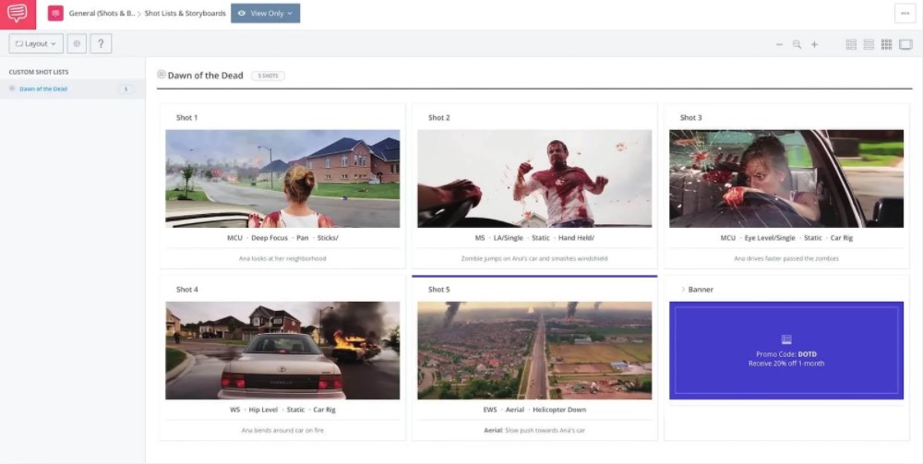Open the pink project icon beside General
The height and width of the screenshot is (464, 923).
tap(55, 13)
